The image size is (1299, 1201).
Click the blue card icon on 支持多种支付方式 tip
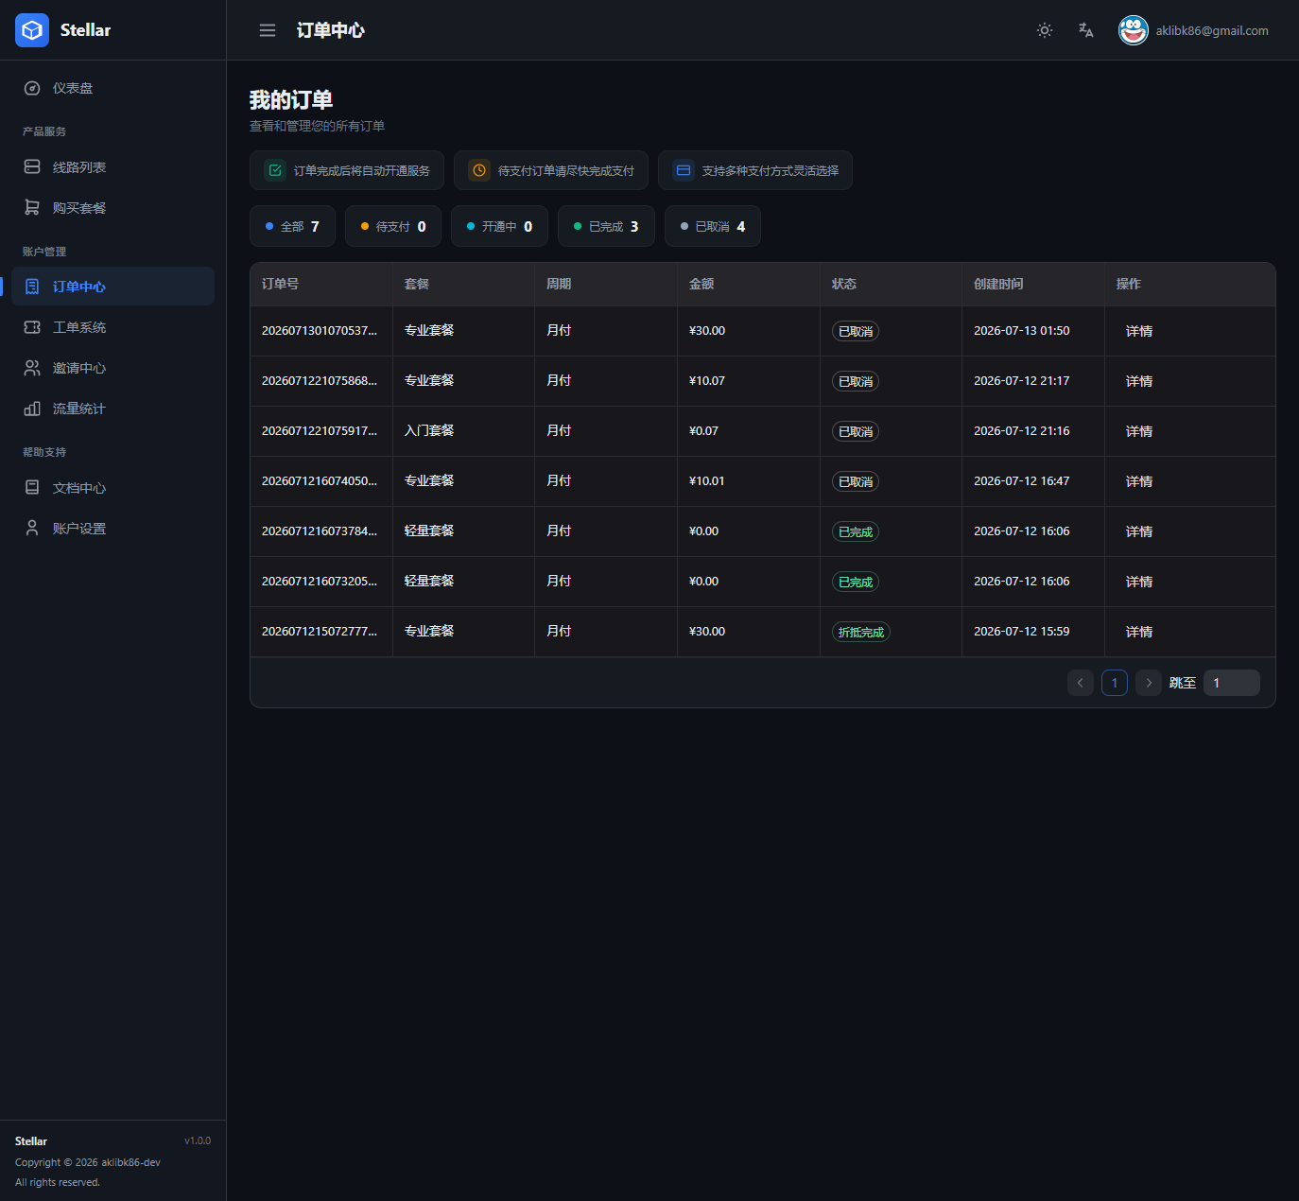684,170
